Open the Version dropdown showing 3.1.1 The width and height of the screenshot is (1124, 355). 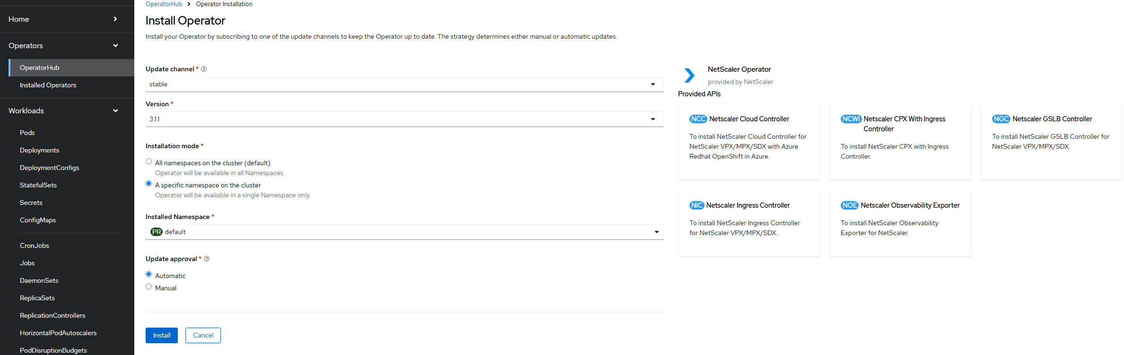(404, 119)
